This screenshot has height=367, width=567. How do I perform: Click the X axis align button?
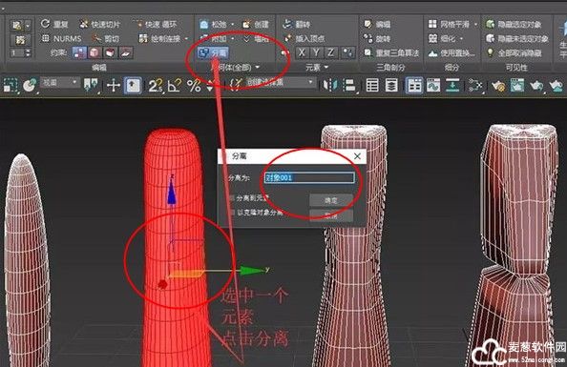tap(302, 52)
